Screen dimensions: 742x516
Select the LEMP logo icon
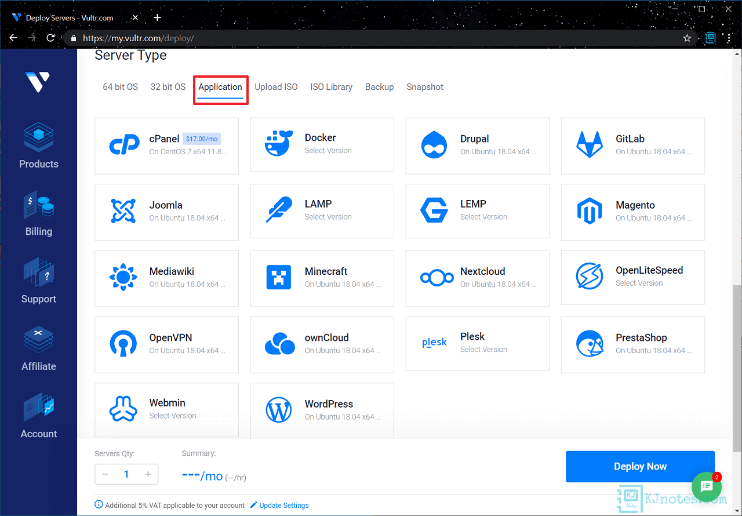point(434,210)
